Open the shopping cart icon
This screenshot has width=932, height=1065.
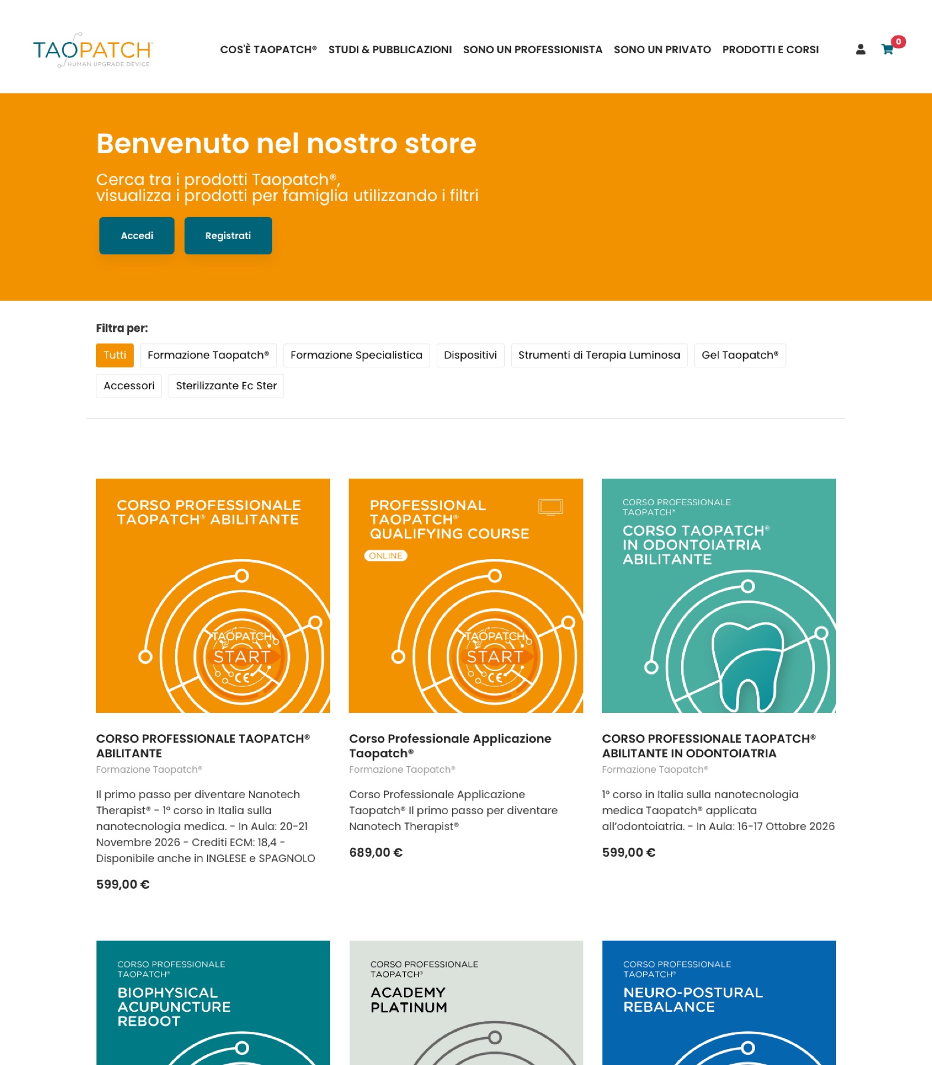[x=887, y=50]
